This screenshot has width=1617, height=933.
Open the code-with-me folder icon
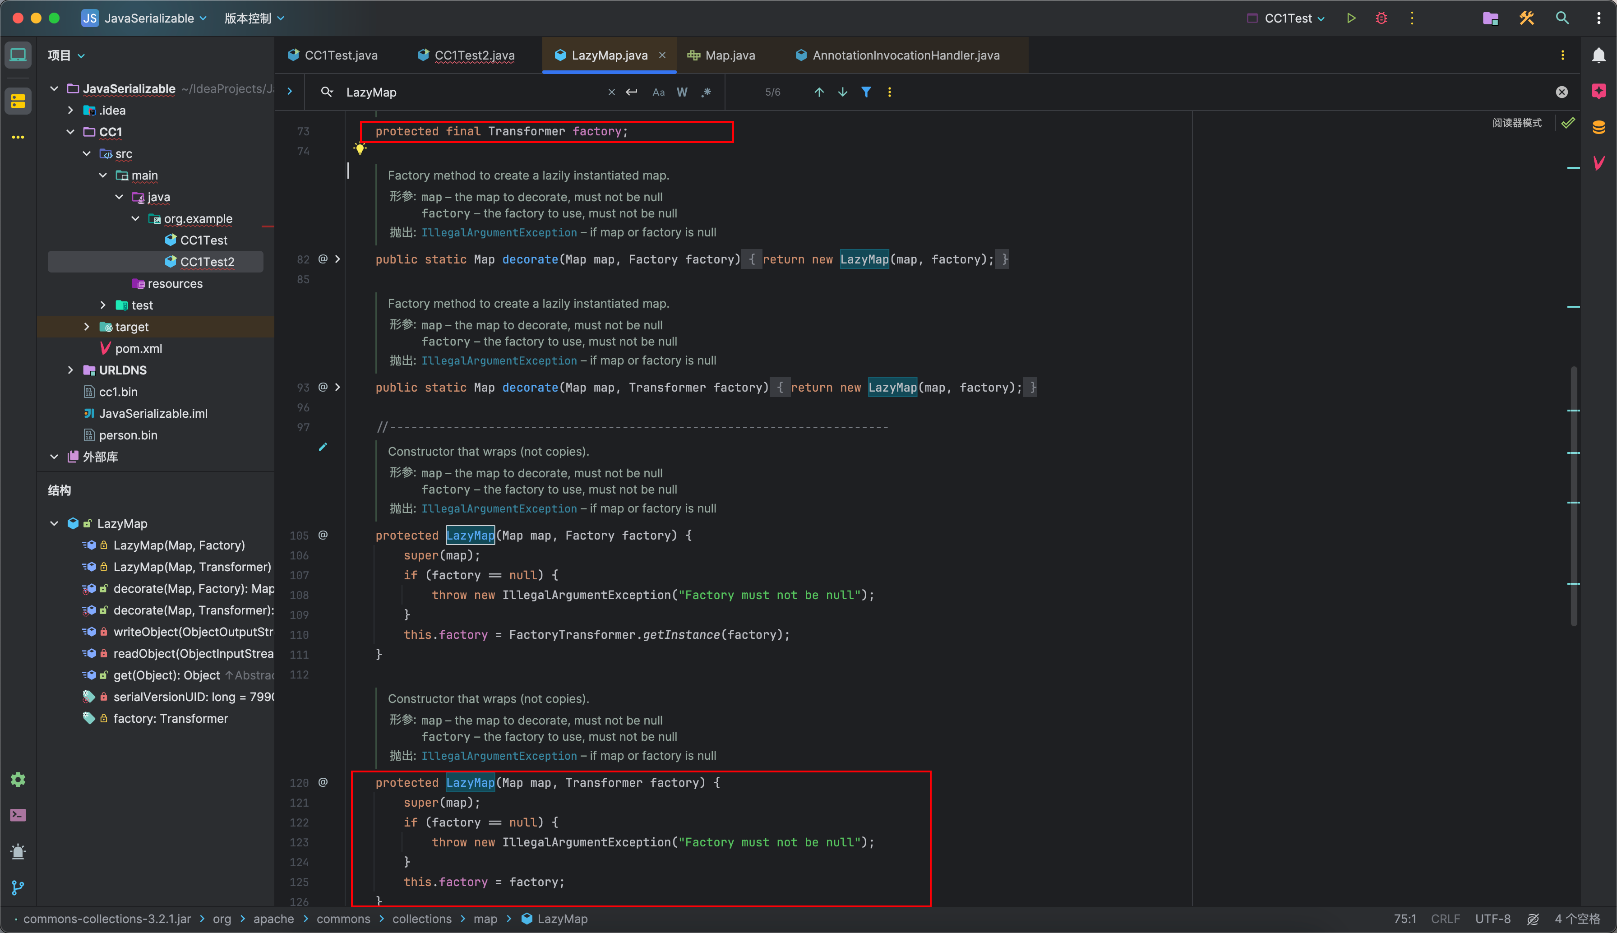(1490, 18)
